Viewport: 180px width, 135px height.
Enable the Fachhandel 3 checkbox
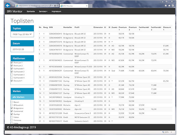point(12,75)
